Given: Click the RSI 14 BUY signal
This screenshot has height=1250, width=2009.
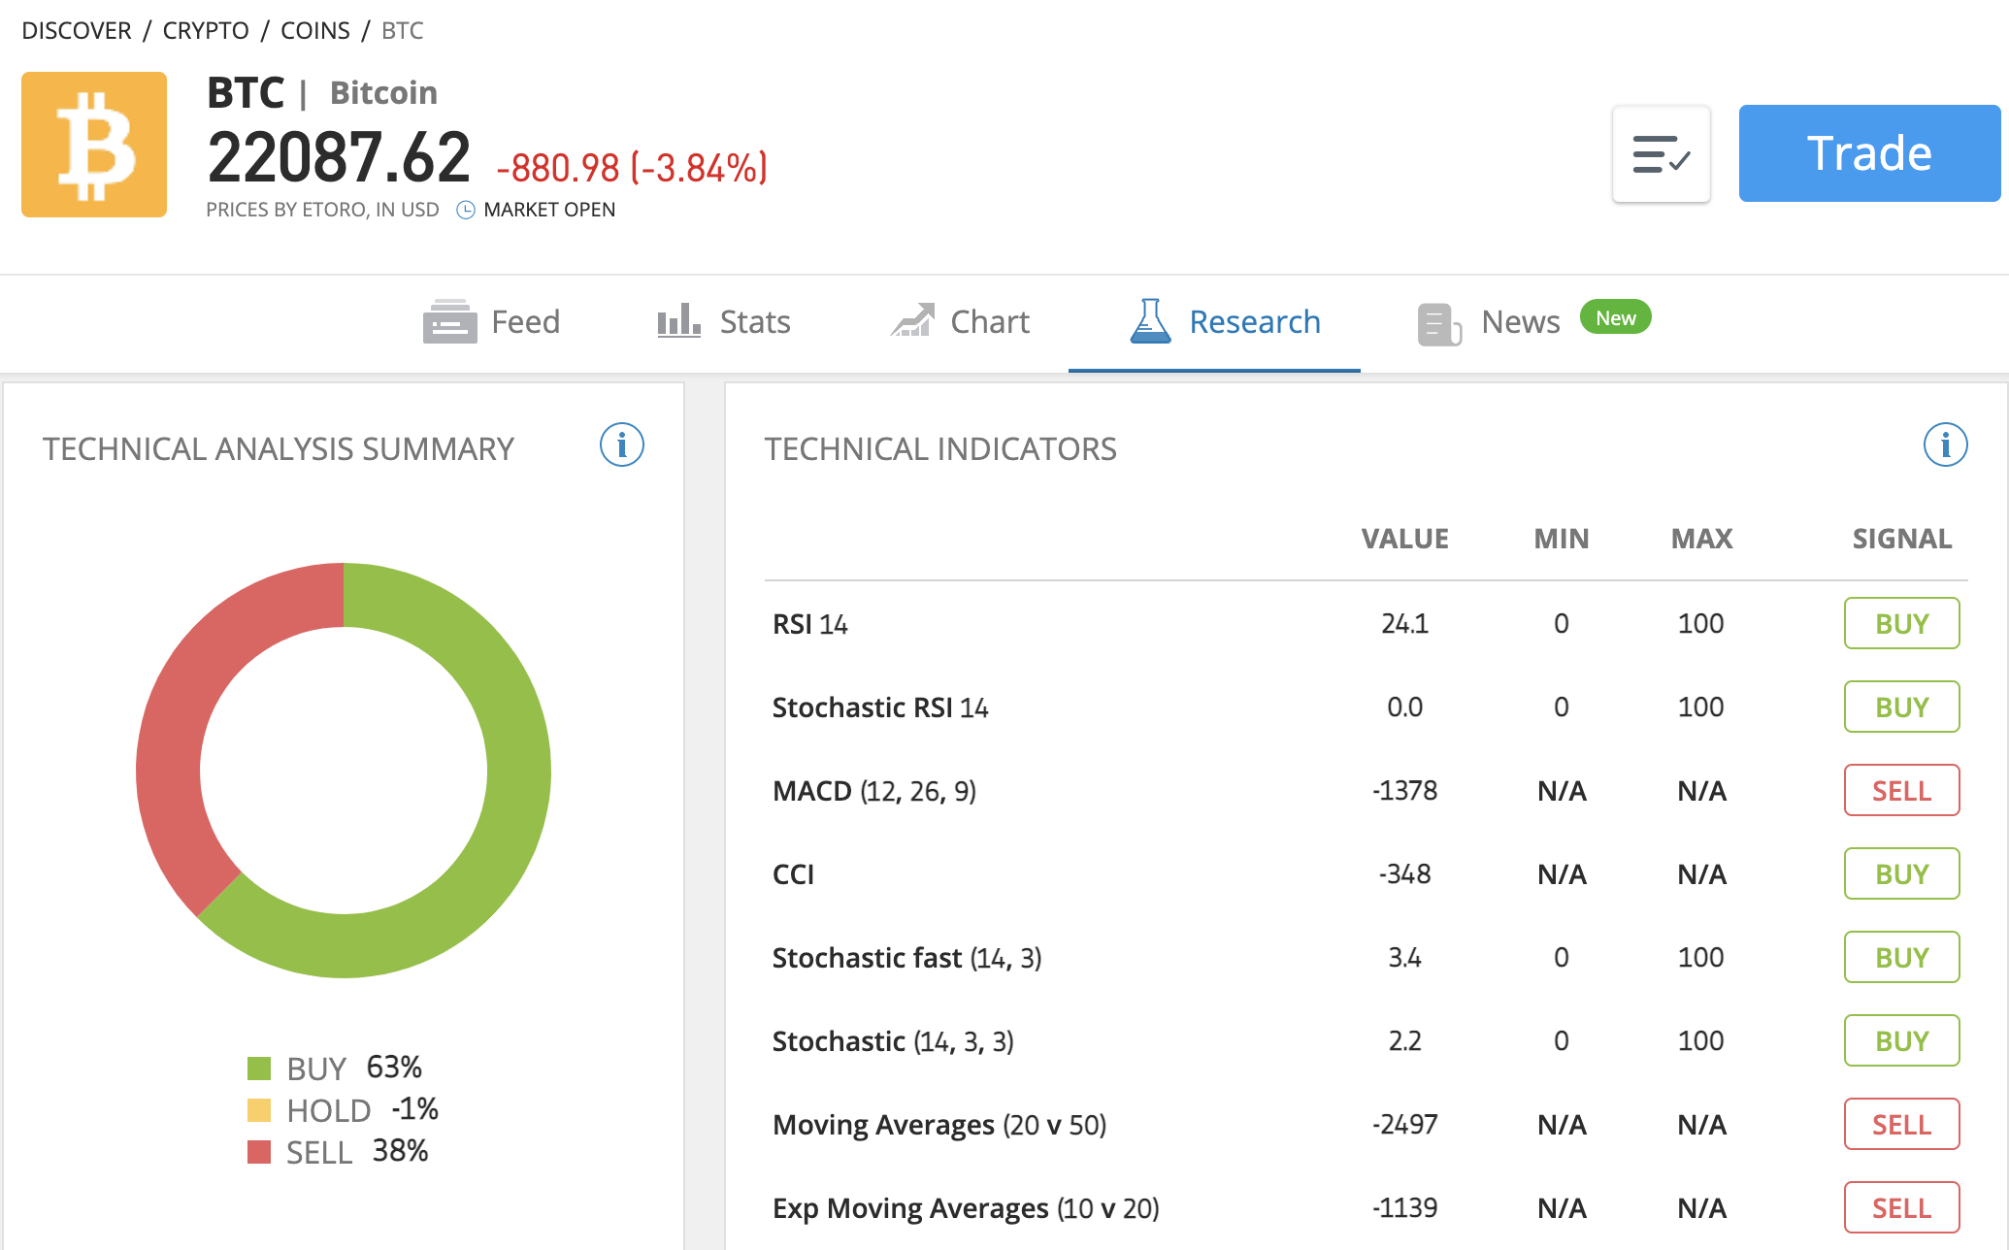Looking at the screenshot, I should 1901,624.
